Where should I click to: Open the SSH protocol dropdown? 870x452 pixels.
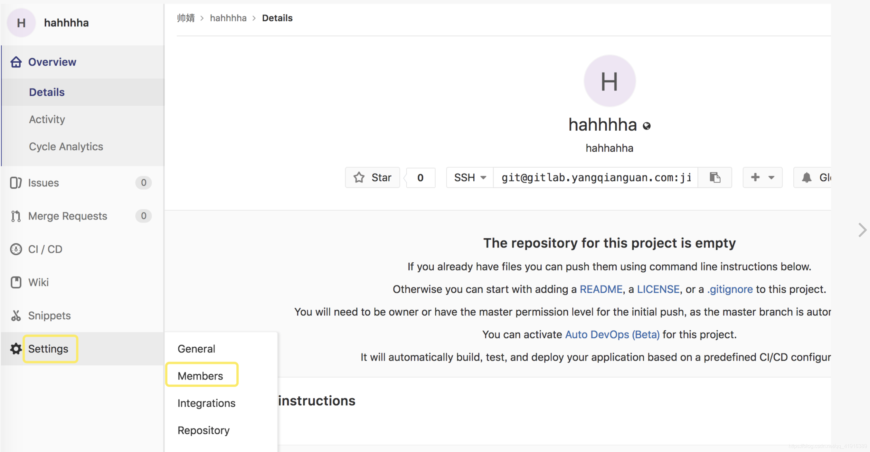coord(470,177)
